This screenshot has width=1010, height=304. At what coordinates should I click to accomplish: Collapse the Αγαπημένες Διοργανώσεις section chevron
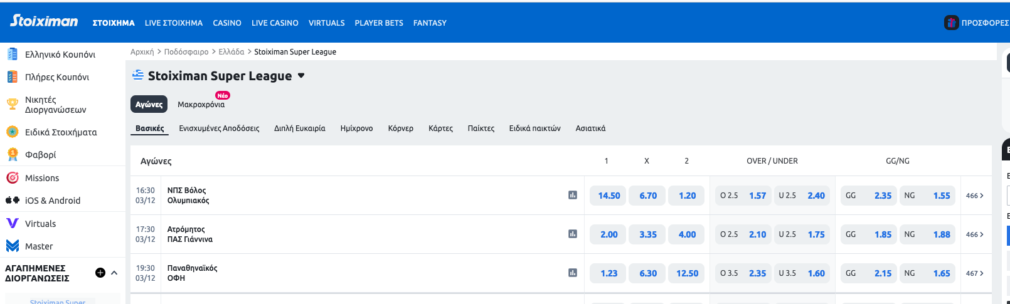[x=114, y=273]
